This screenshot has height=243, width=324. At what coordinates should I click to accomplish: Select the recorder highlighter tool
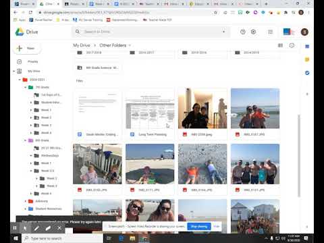tap(48, 228)
